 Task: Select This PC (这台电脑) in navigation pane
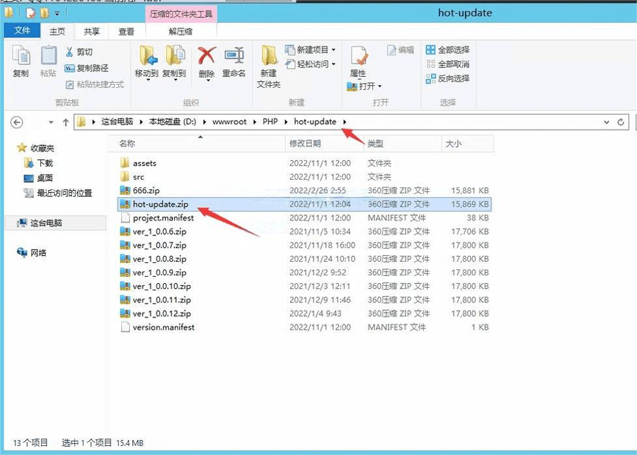point(55,223)
